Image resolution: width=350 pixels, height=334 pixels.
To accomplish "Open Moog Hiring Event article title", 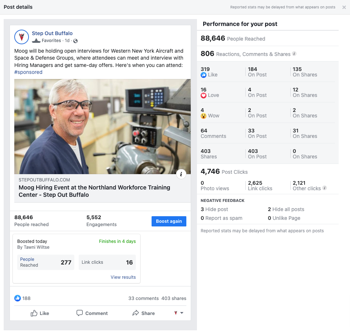I will coord(94,191).
